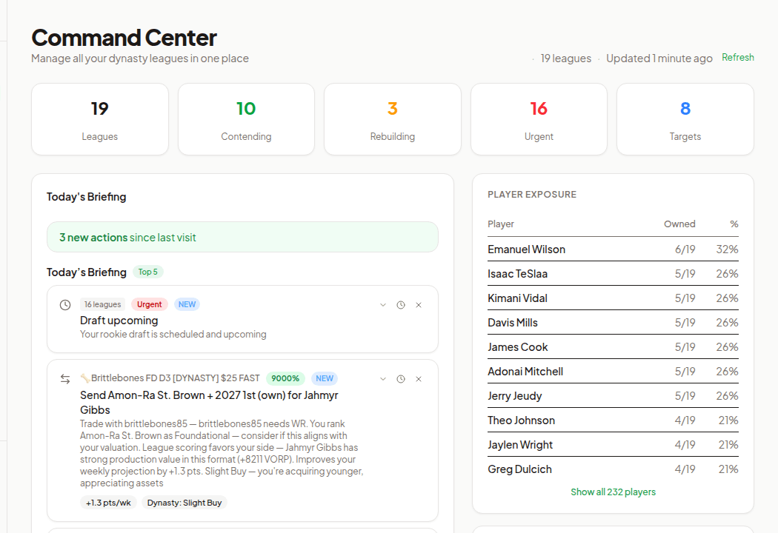Select the Urgent leagues tile showing 16
The height and width of the screenshot is (533, 778).
[x=539, y=119]
